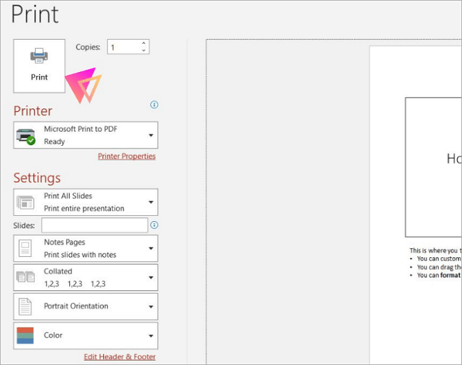
Task: Open the Portrait Orientation dropdown
Action: pos(86,306)
